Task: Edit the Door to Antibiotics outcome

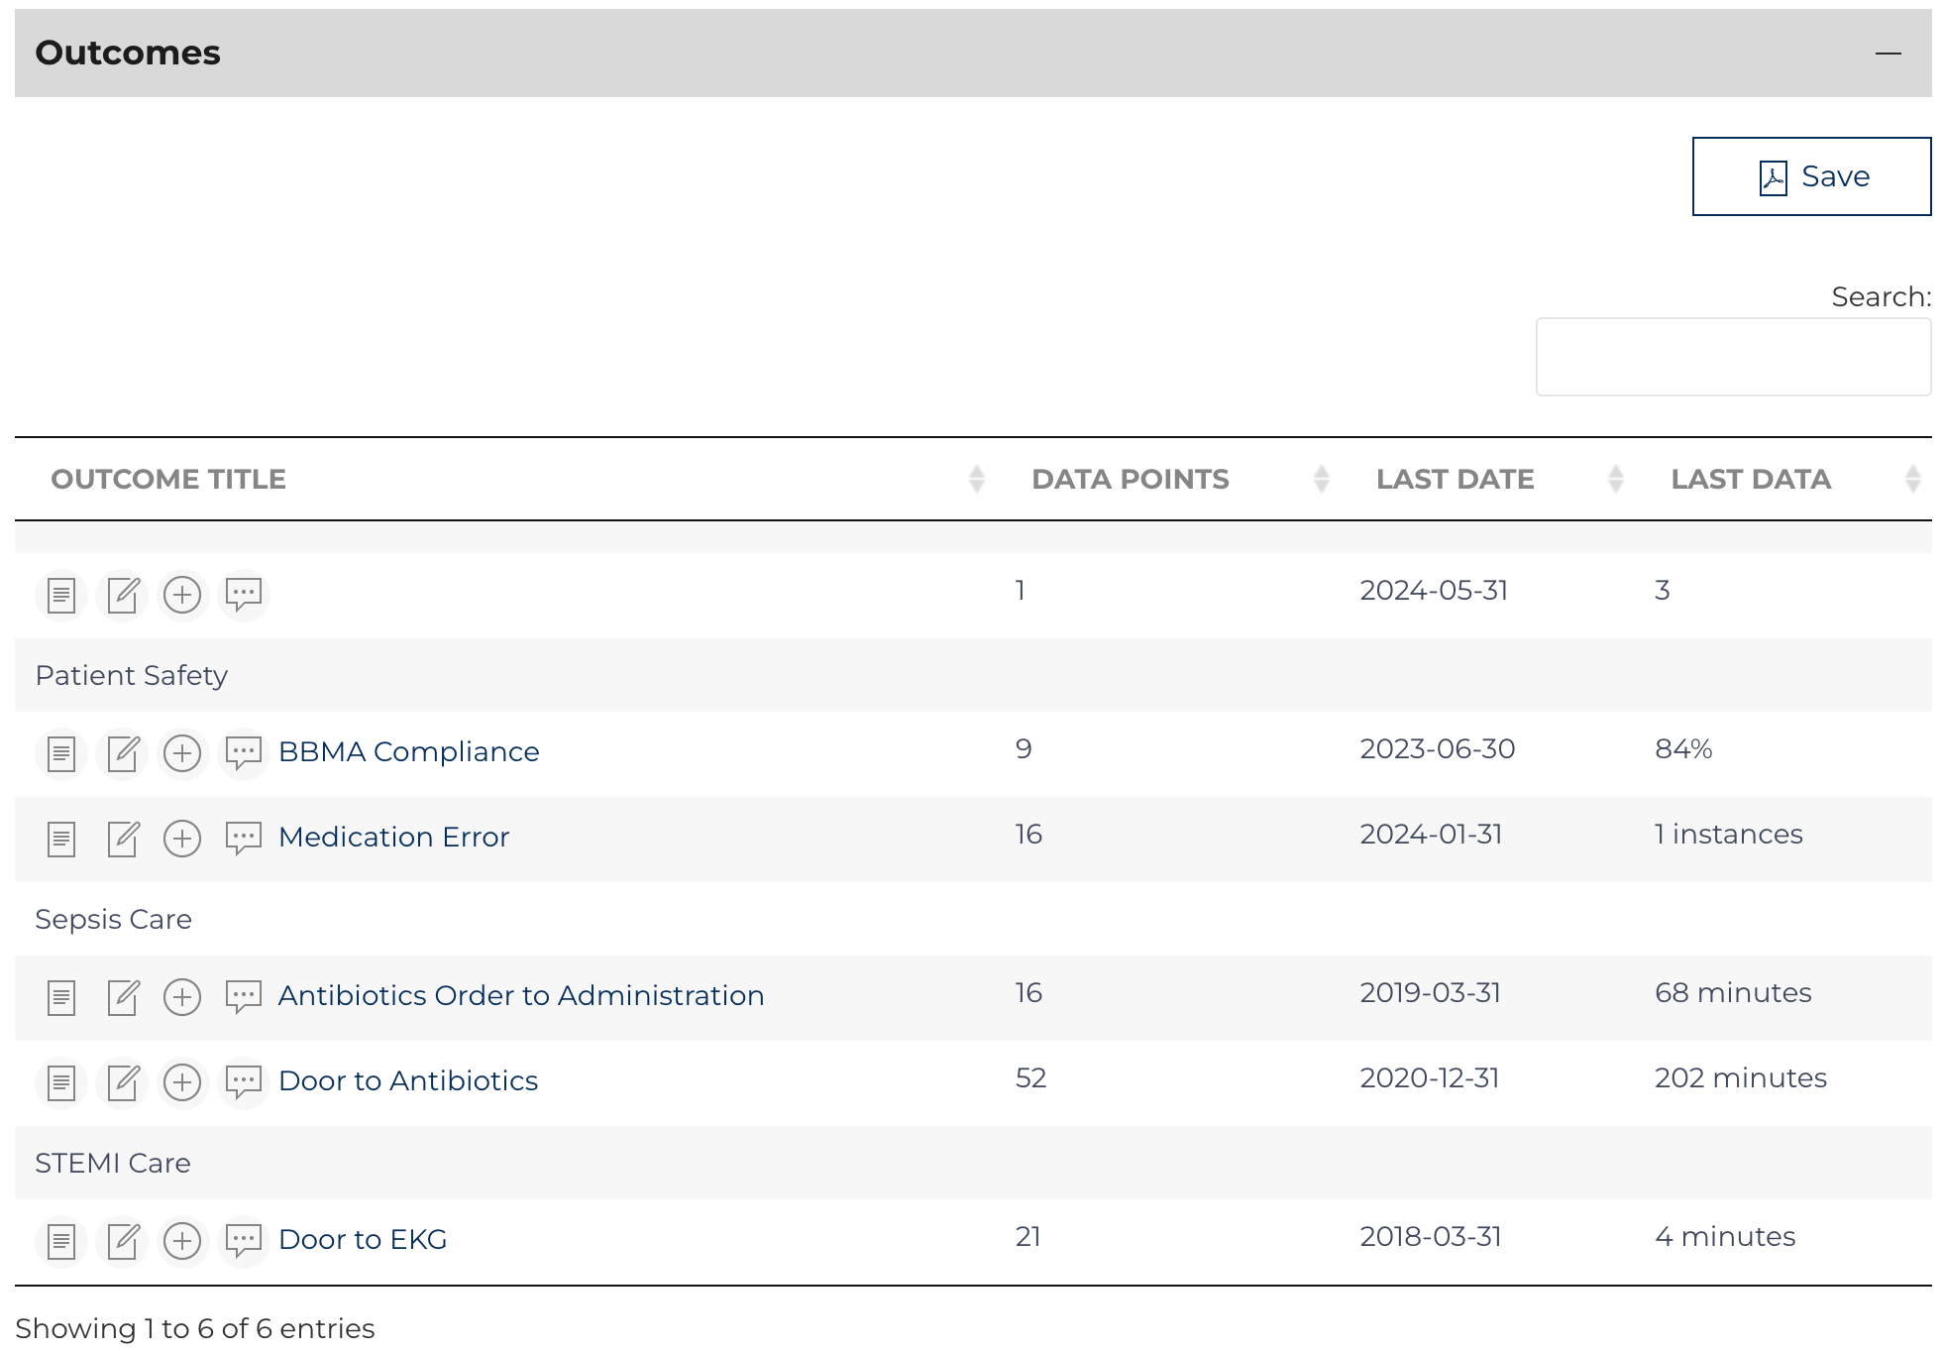Action: click(123, 1082)
